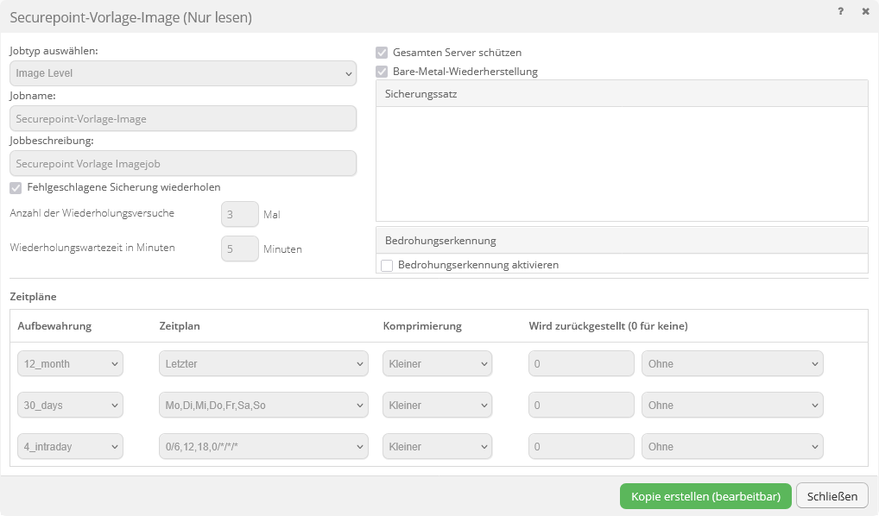Expand the 'Mo,Di,Mi,Do,Fr,Sa,So' schedule dropdown
The image size is (879, 516).
(x=263, y=406)
